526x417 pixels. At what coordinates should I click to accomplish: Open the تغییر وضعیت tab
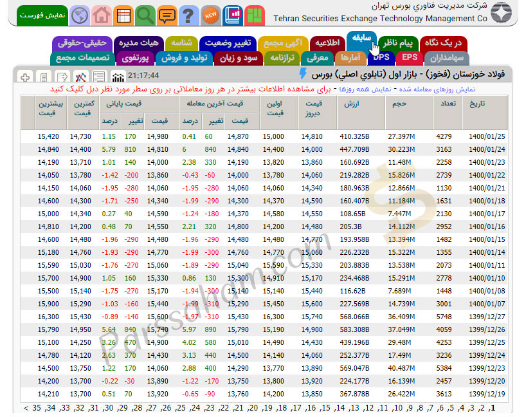(228, 43)
